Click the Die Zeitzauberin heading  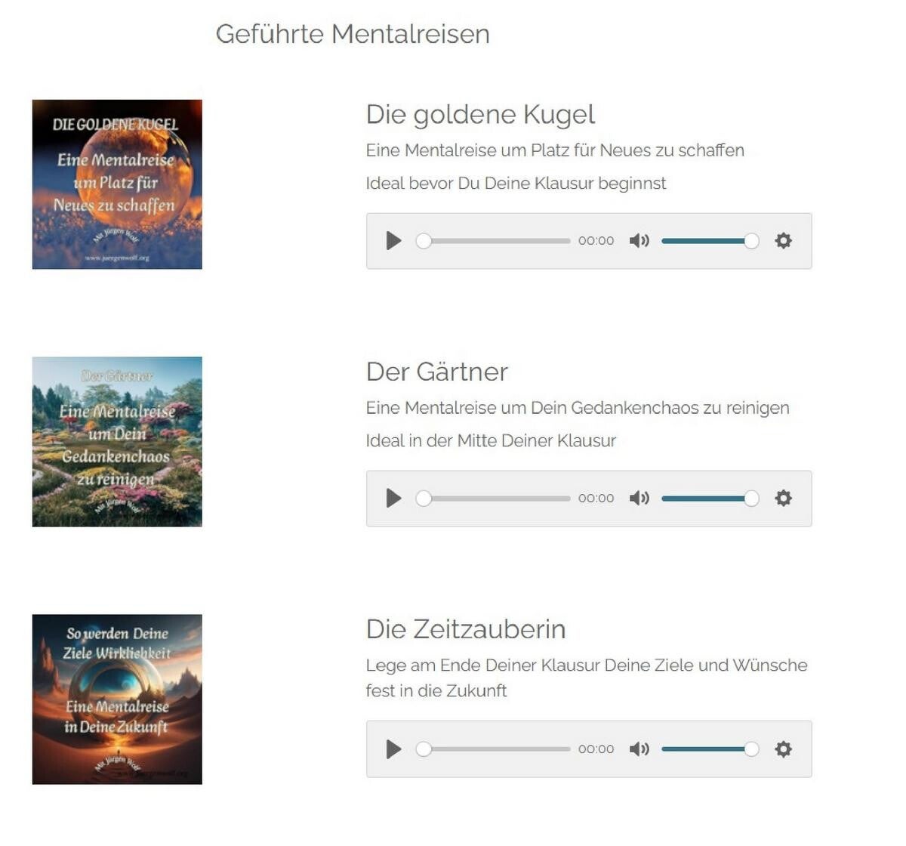pyautogui.click(x=466, y=629)
